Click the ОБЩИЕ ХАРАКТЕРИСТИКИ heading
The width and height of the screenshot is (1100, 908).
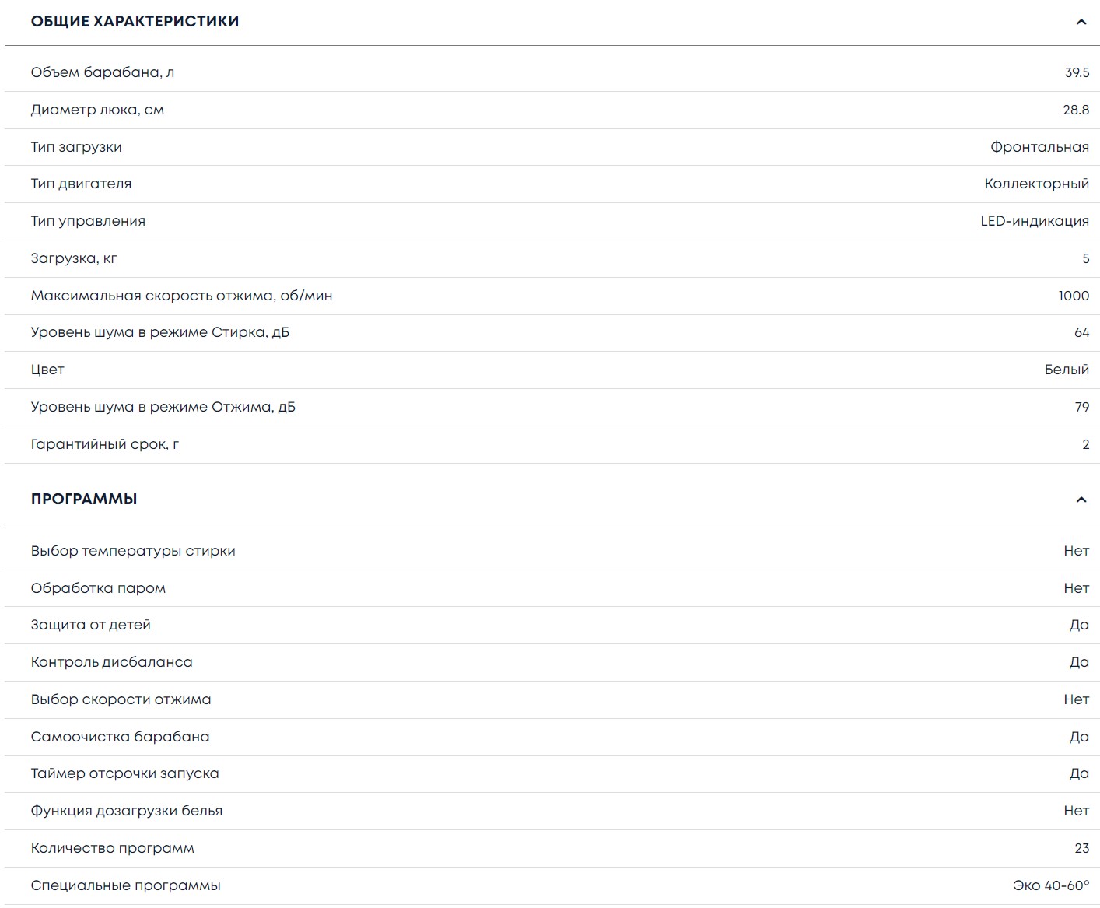pyautogui.click(x=135, y=22)
